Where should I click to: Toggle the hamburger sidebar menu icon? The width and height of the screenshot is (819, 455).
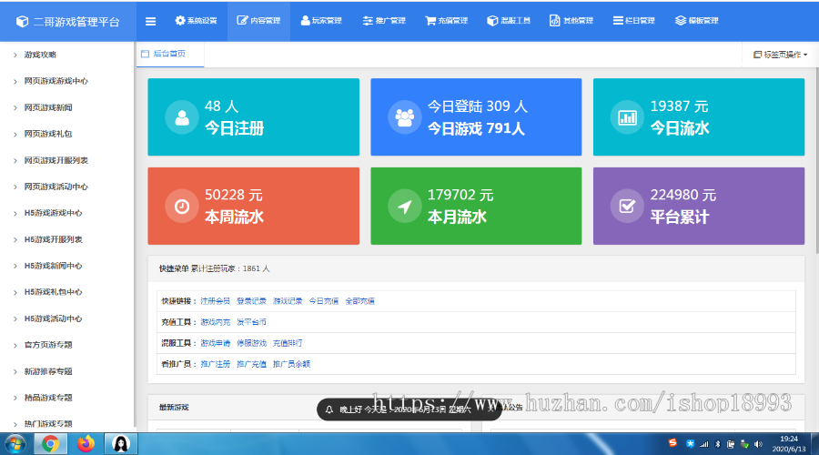point(150,21)
